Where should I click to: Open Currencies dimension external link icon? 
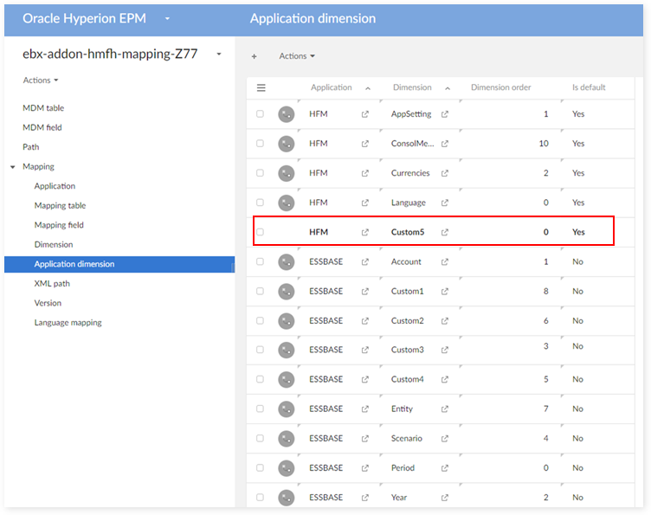tap(445, 173)
